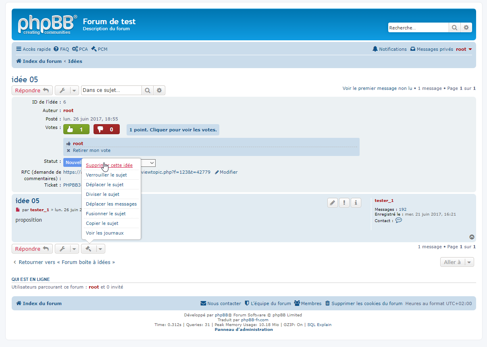Select Supprimer cette idée from menu
Screen dimensions: 487x347
click(109, 165)
